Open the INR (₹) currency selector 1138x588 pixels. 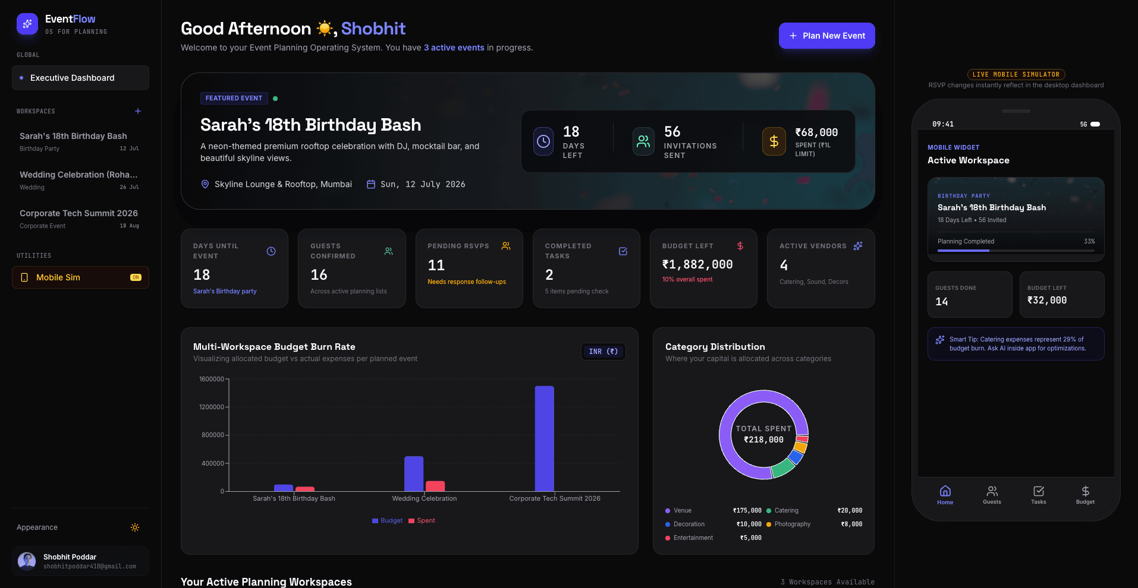click(603, 352)
